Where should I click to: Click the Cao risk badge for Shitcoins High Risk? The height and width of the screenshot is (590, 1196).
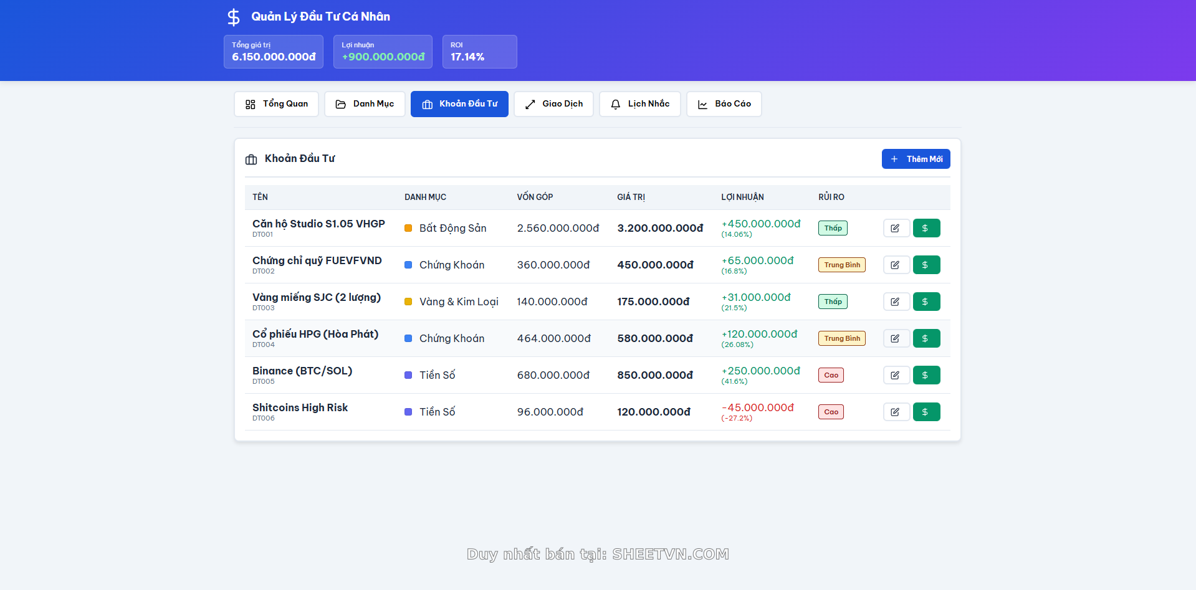click(831, 412)
